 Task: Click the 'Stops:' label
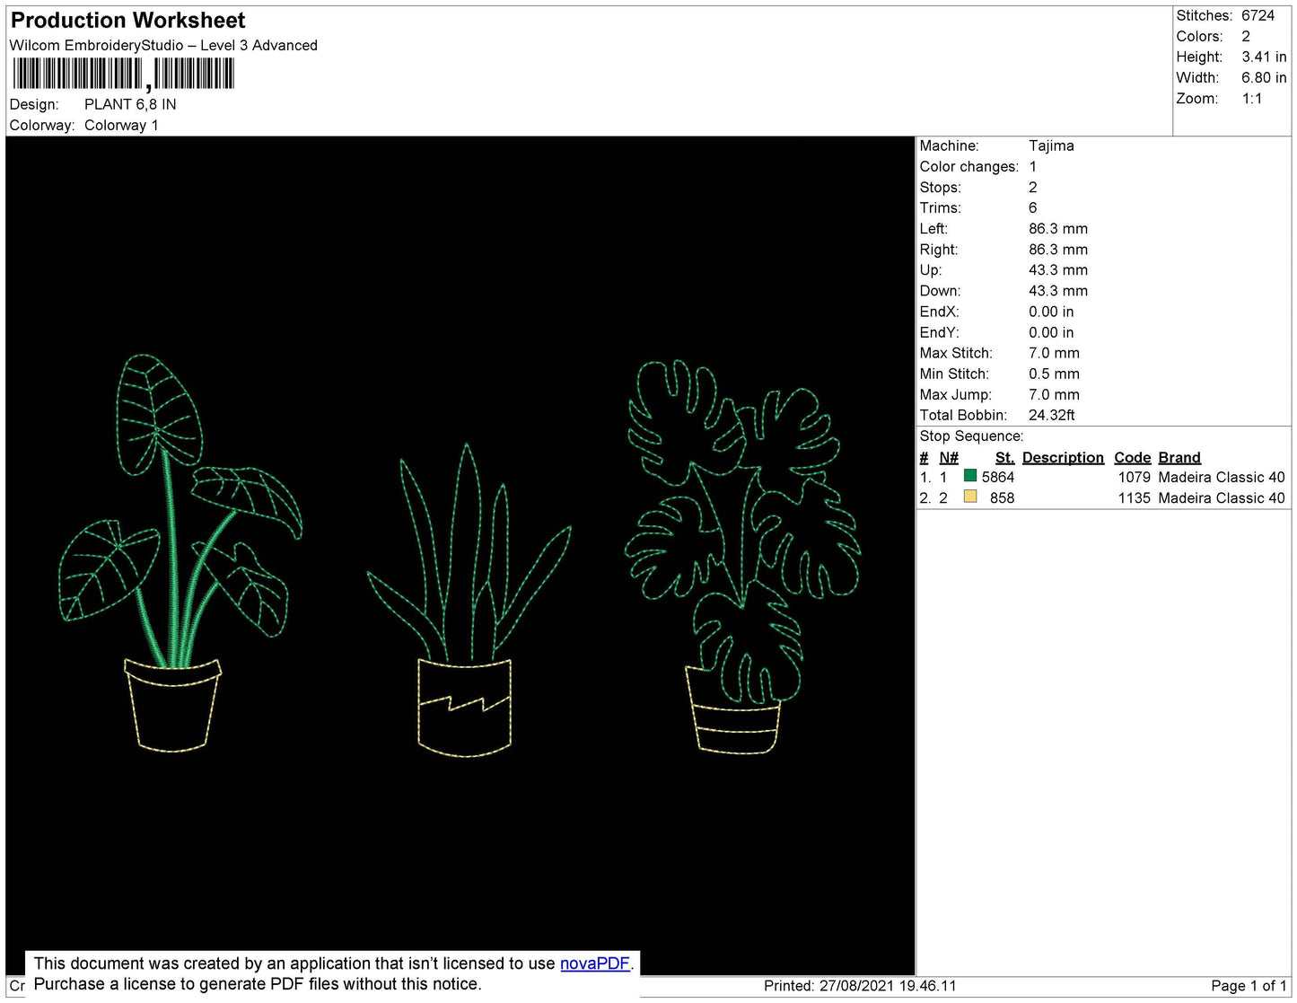940,187
